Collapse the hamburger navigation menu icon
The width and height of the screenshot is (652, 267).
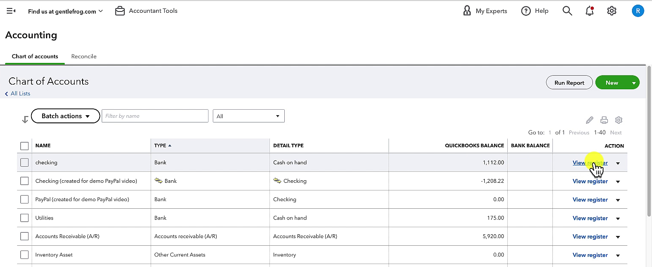(11, 11)
